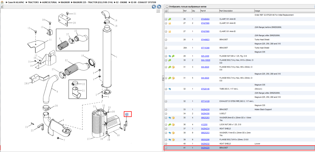Viewport: 315px width, 152px height.
Task: Click the small square icon at diagram corner
Action: pyautogui.click(x=158, y=11)
